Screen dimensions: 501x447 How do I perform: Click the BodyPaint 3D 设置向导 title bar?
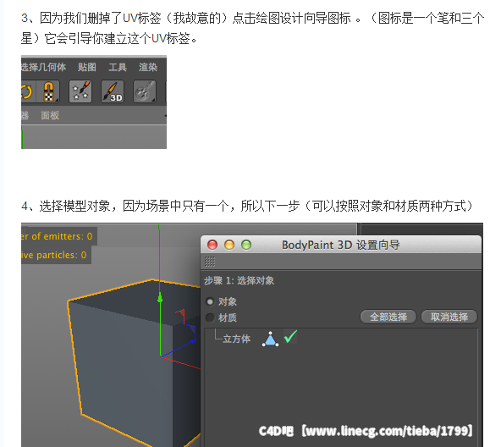pyautogui.click(x=341, y=245)
